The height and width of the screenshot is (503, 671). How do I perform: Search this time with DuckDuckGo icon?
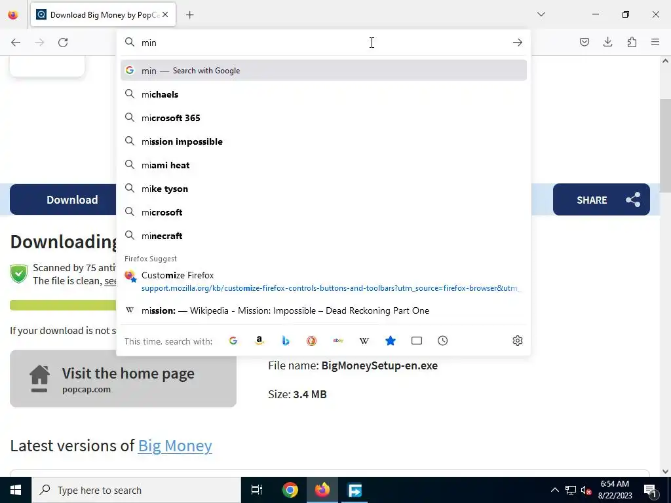pyautogui.click(x=311, y=341)
